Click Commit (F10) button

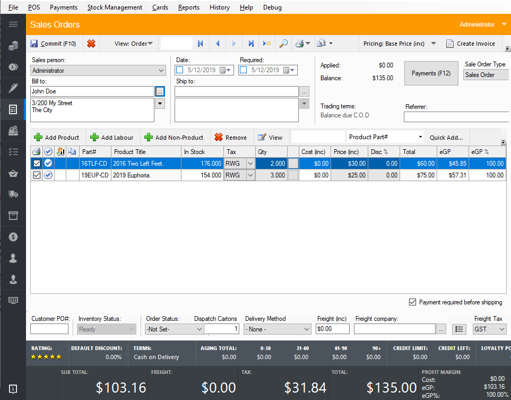point(54,44)
